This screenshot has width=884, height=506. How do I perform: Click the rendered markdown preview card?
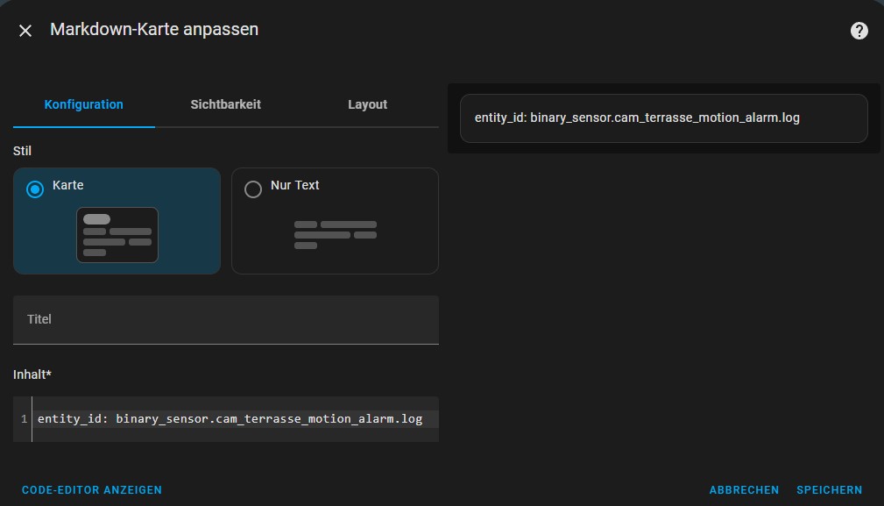pos(663,118)
